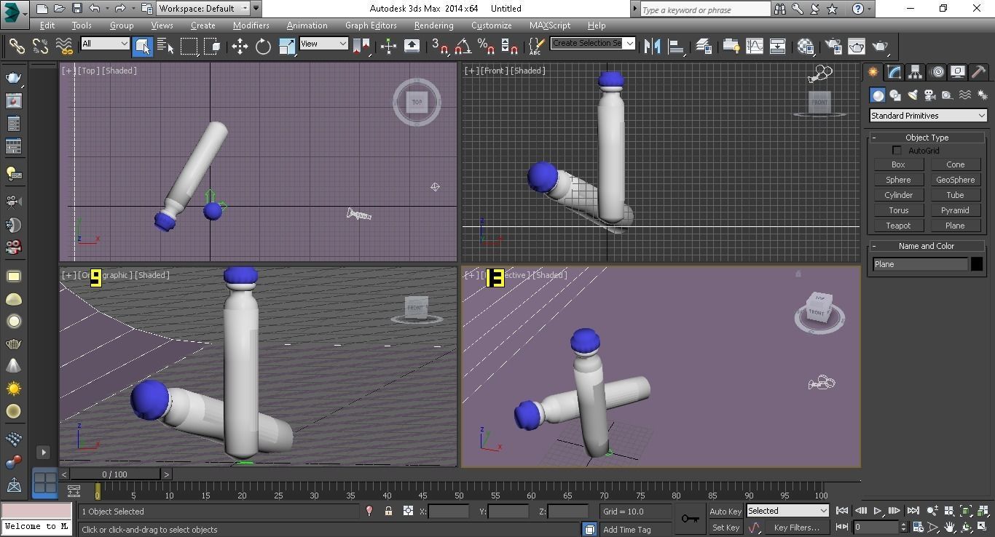Viewport: 995px width, 537px height.
Task: Click the Unlink Selection tool
Action: pyautogui.click(x=40, y=47)
